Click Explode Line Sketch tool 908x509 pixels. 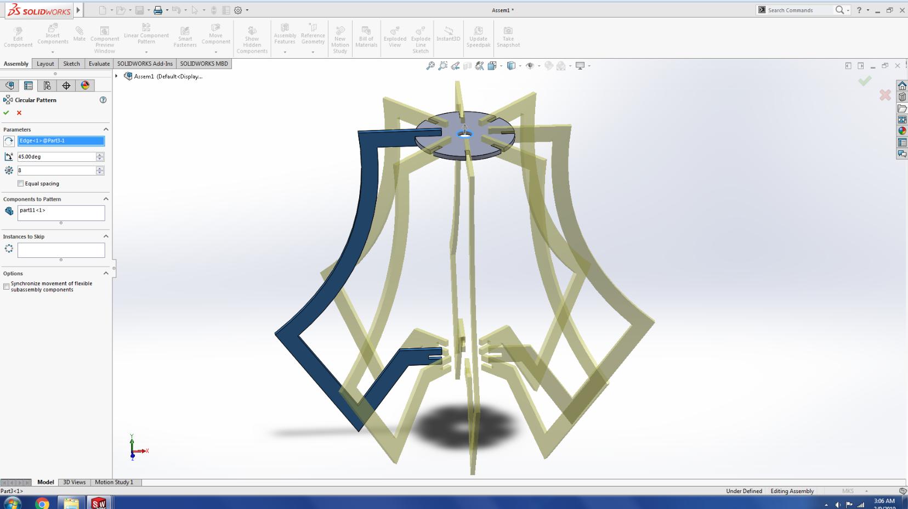coord(421,39)
